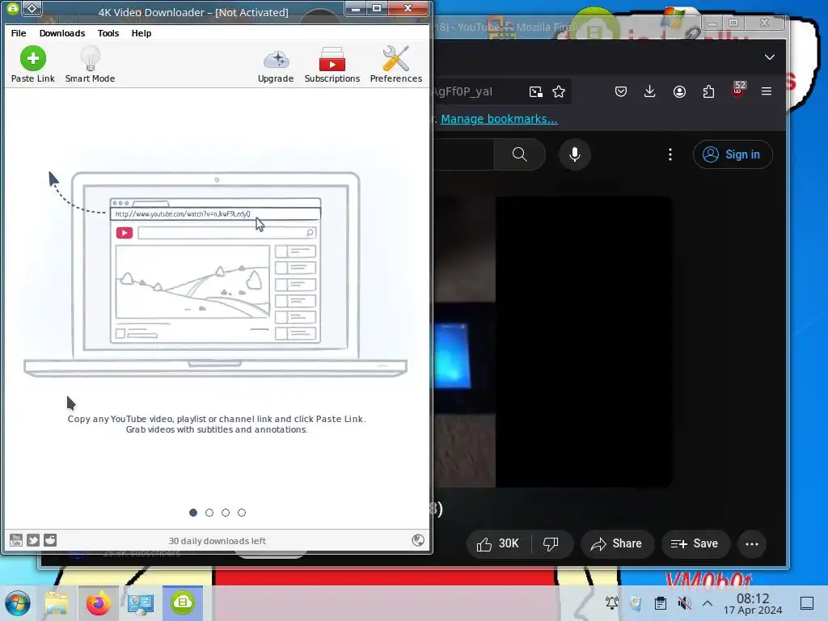
Task: Select the first tutorial page dot
Action: point(193,512)
